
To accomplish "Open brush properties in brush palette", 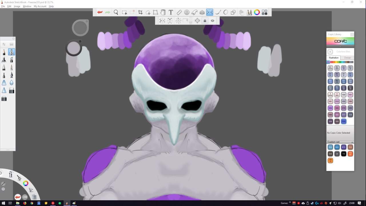I will [x=4, y=44].
